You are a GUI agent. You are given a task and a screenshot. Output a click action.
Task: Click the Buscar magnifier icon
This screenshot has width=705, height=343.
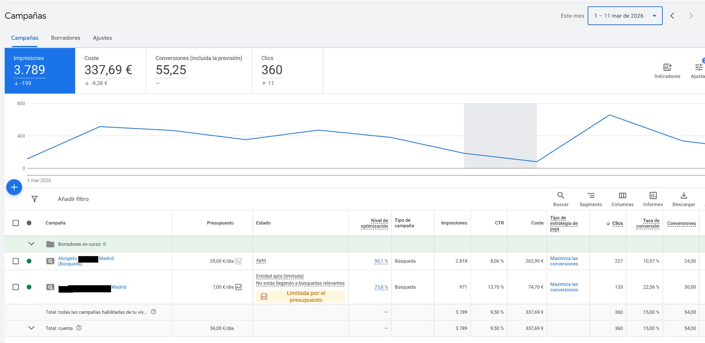(x=560, y=195)
